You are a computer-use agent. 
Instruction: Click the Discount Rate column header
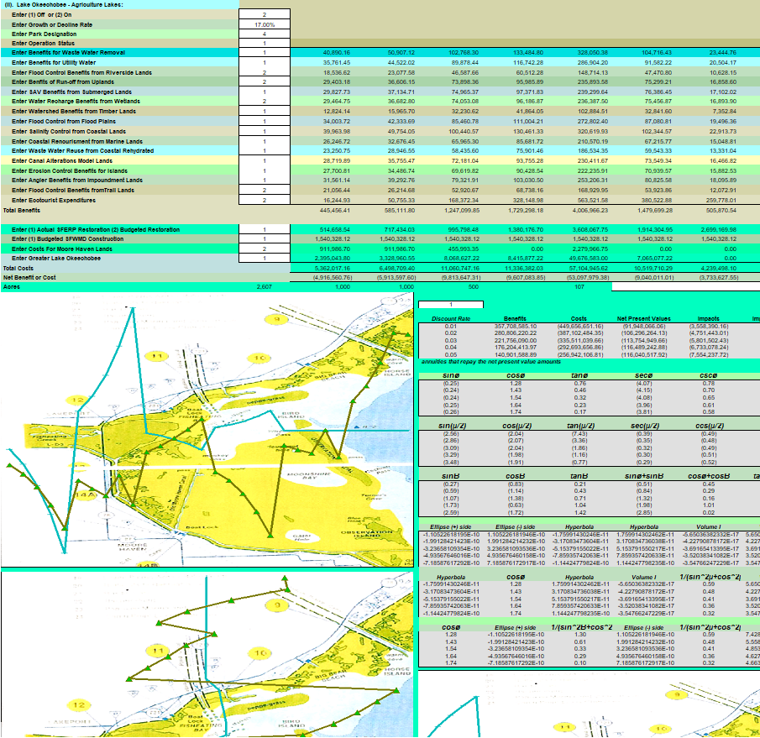[444, 319]
